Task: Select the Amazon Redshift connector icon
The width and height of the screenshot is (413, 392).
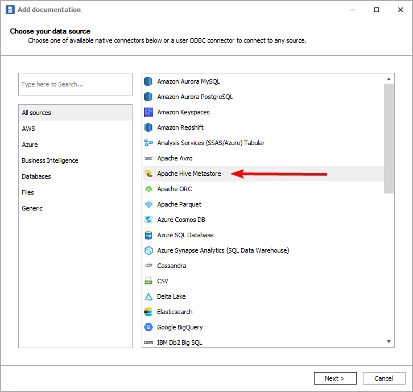Action: coord(148,127)
